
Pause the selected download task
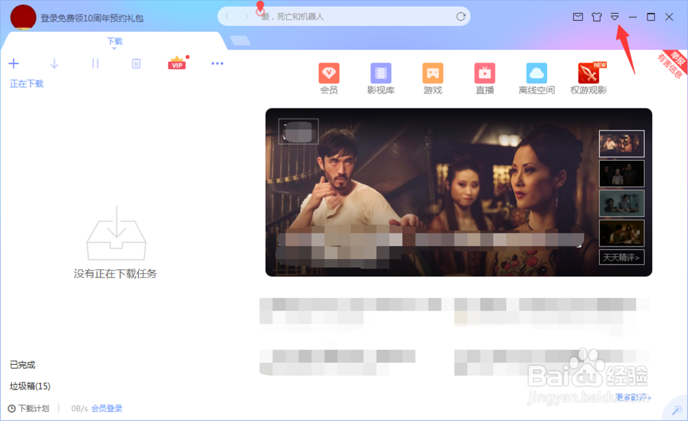tap(95, 63)
